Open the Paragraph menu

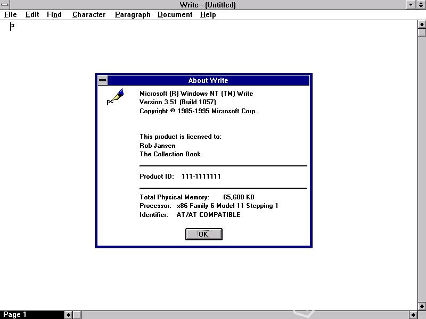pos(133,15)
